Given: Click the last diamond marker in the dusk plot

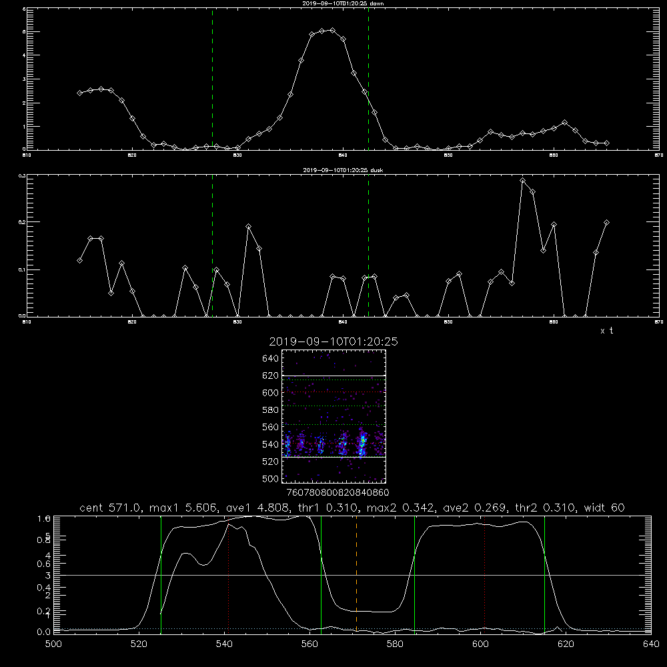Looking at the screenshot, I should 607,223.
